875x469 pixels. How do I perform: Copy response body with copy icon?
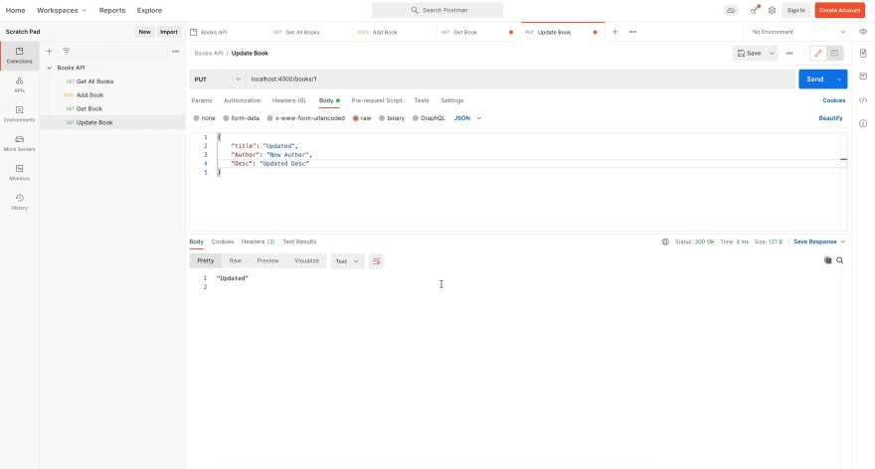(828, 260)
